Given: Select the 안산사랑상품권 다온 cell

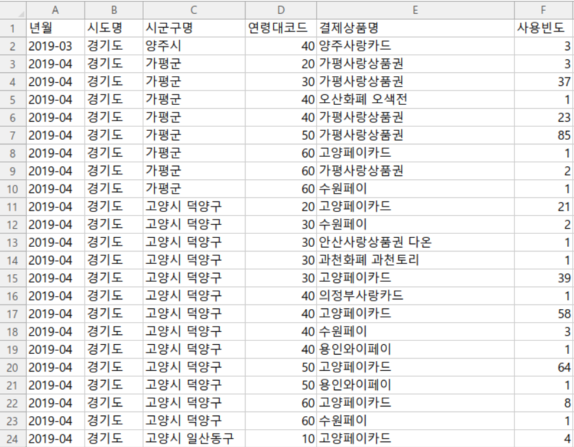Looking at the screenshot, I should [415, 243].
